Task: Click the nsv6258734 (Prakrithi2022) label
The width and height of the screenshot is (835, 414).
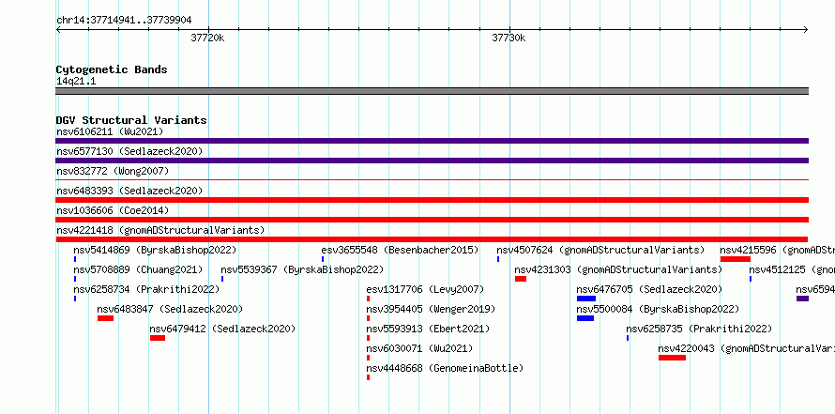Action: pos(146,289)
